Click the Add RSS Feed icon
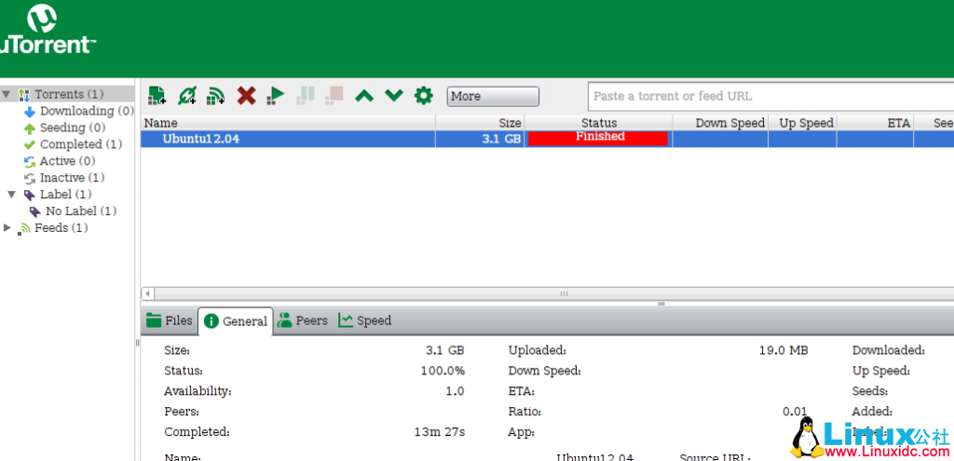954x461 pixels. pyautogui.click(x=216, y=96)
